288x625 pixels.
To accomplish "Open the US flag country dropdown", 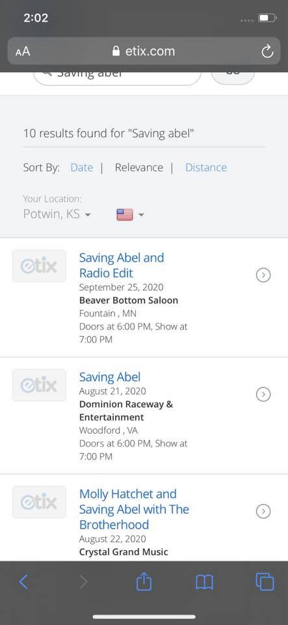I will [x=129, y=215].
